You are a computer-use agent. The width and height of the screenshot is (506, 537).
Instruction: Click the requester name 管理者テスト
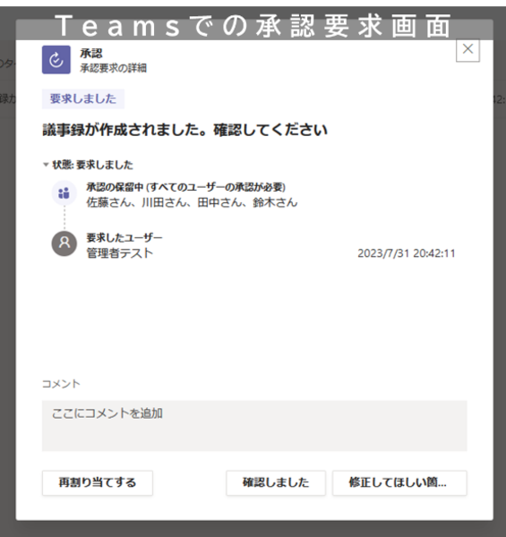[120, 253]
